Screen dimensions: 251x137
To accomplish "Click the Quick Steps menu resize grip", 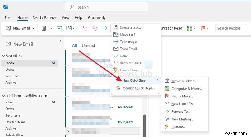I will click(159, 93).
